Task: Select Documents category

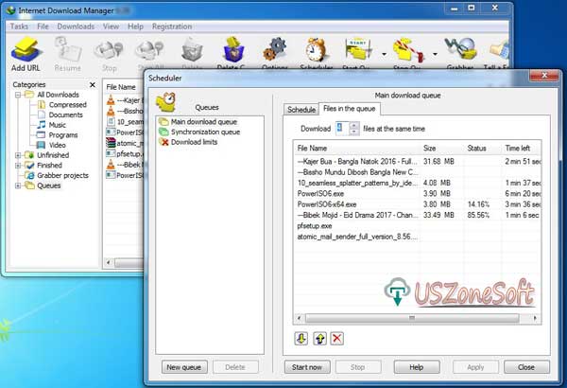Action: pos(60,115)
